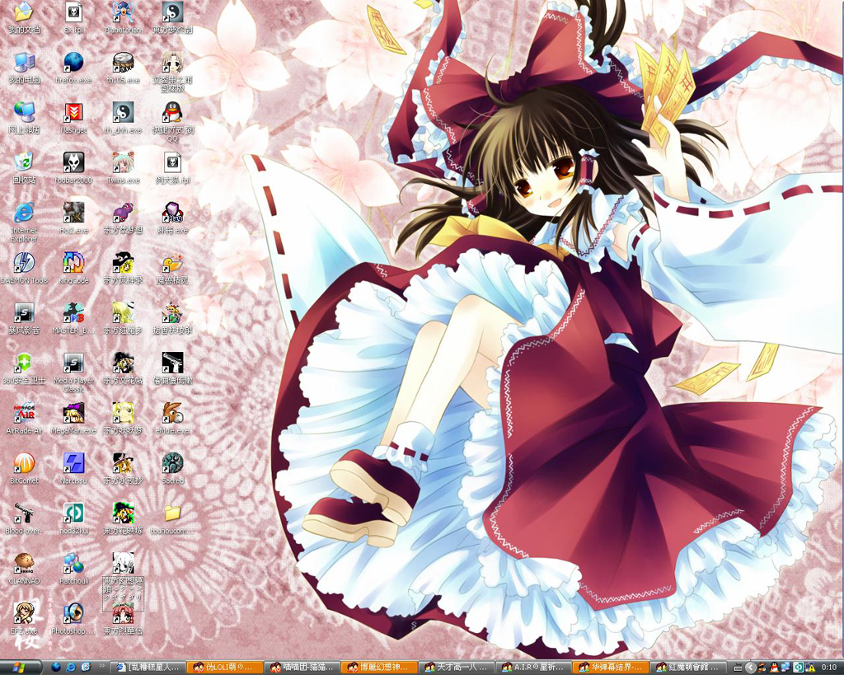This screenshot has height=675, width=844.
Task: Switch to the 天才高一八 taskbar window
Action: coord(457,668)
